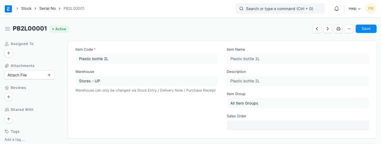The image size is (381, 144).
Task: Open the PR user avatar menu
Action: point(371,9)
